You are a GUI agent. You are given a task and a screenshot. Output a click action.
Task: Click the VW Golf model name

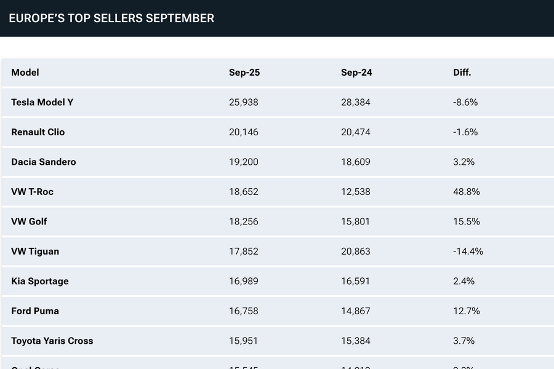29,221
